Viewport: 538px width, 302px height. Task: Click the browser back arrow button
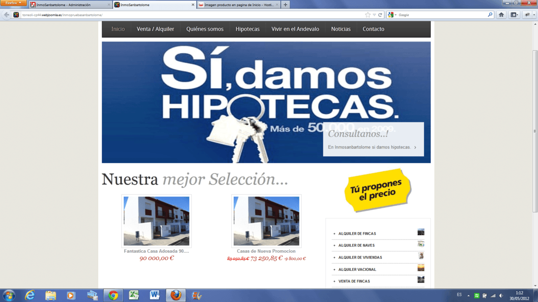click(x=6, y=15)
